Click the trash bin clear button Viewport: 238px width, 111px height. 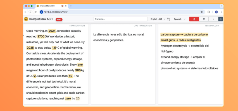pyautogui.click(x=204, y=19)
